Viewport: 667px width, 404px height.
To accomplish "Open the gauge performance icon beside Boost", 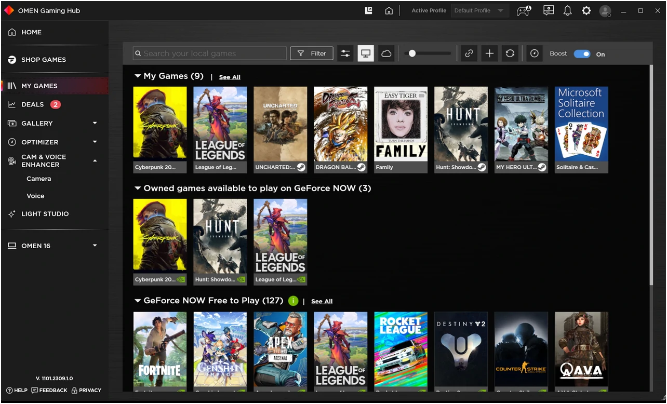I will [x=535, y=53].
